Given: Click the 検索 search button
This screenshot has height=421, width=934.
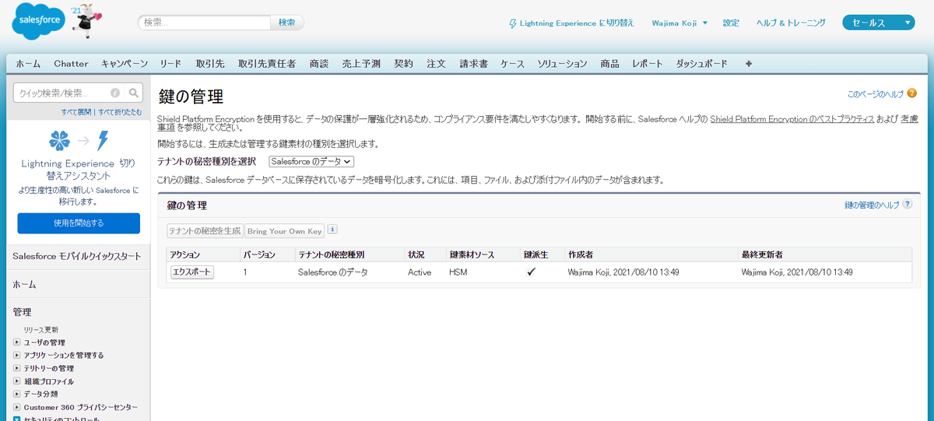Looking at the screenshot, I should [286, 23].
